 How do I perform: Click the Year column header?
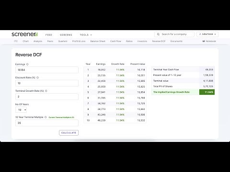click(88, 64)
